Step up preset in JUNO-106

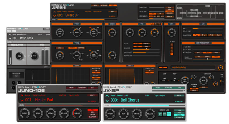pos(22,96)
